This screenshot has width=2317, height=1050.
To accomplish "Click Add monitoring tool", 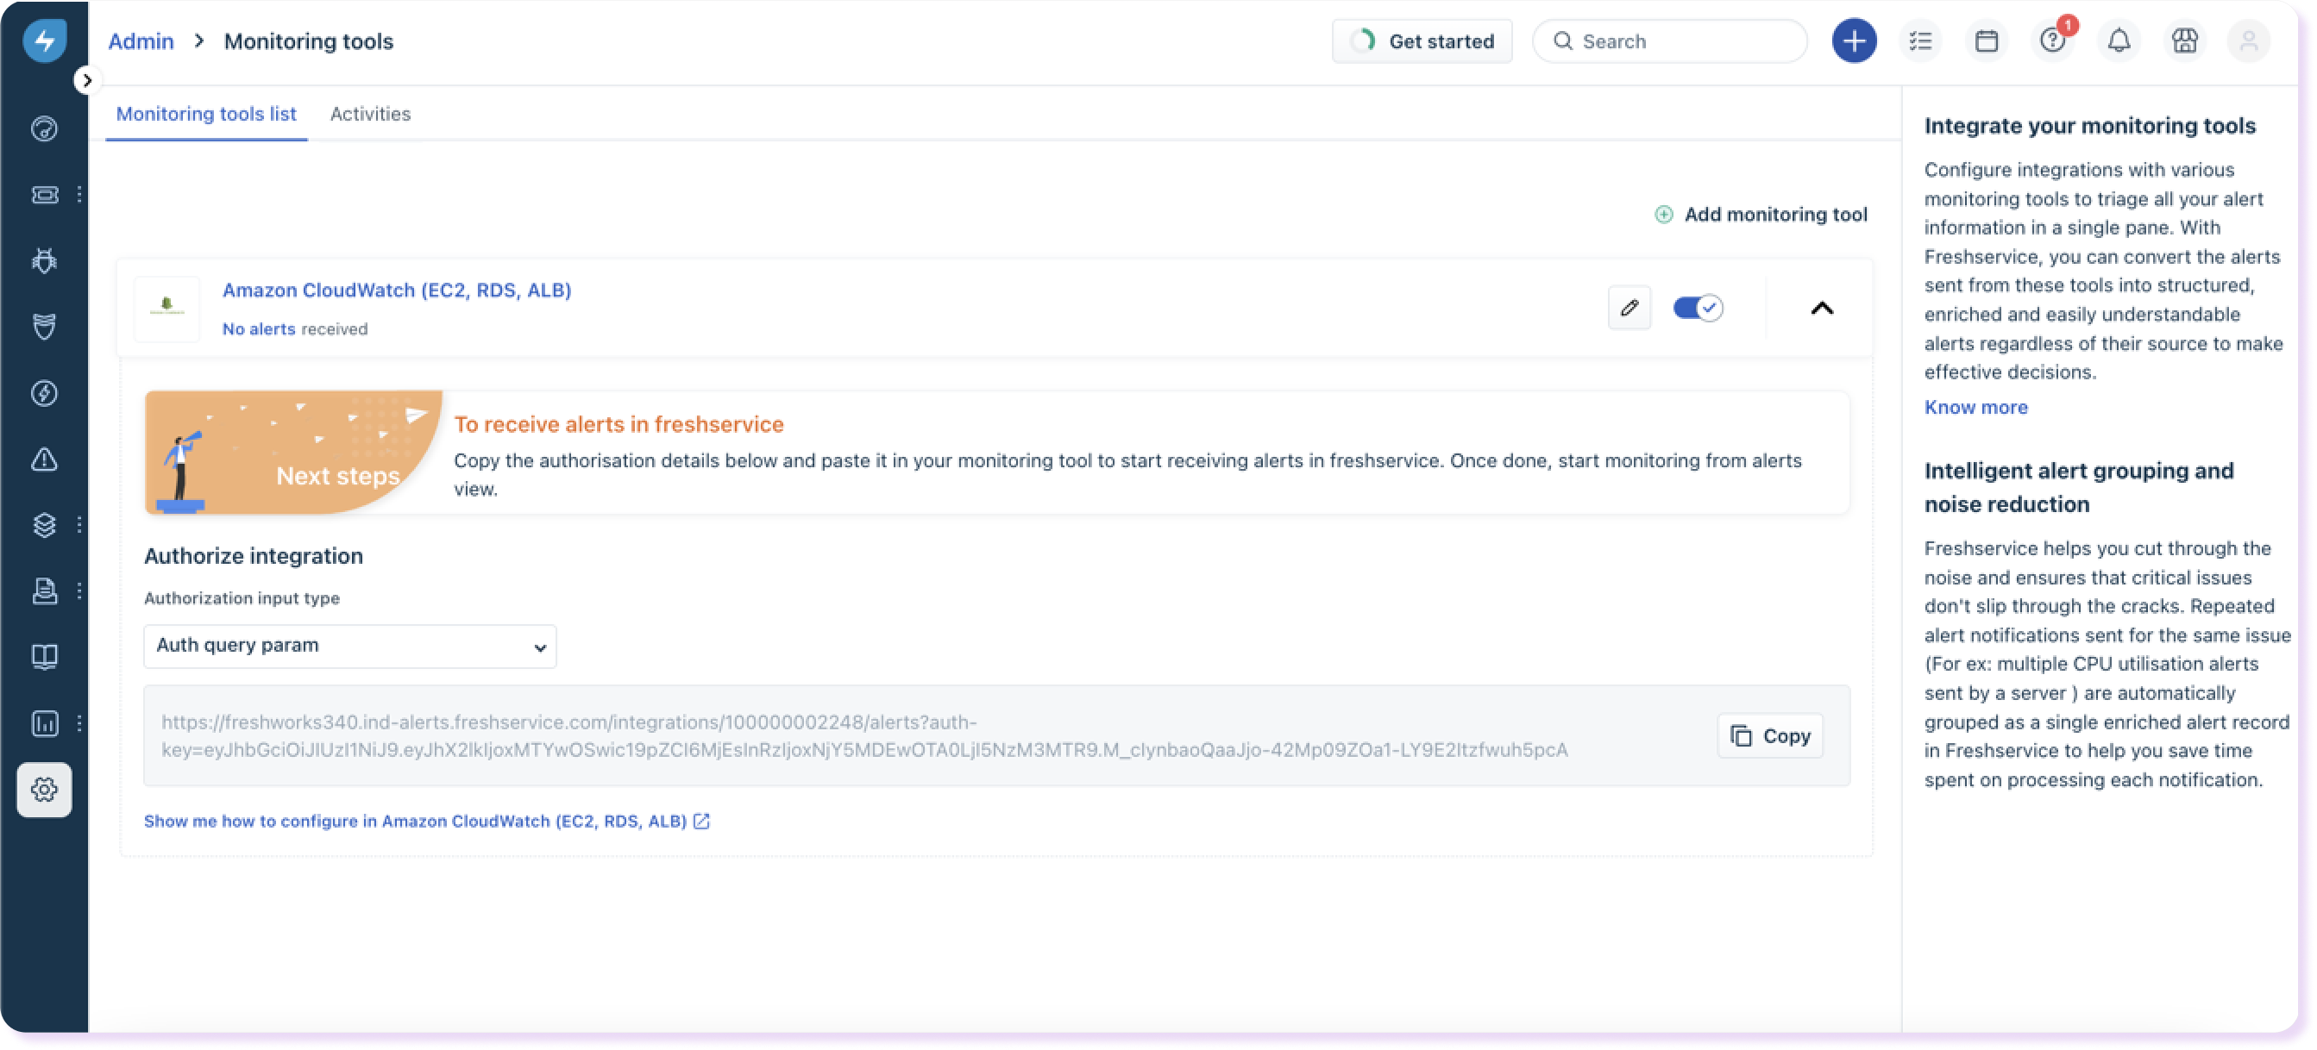I will [x=1761, y=215].
